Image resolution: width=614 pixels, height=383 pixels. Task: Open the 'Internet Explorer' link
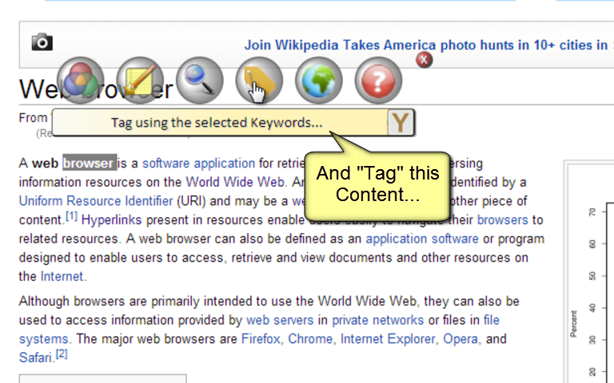[388, 338]
